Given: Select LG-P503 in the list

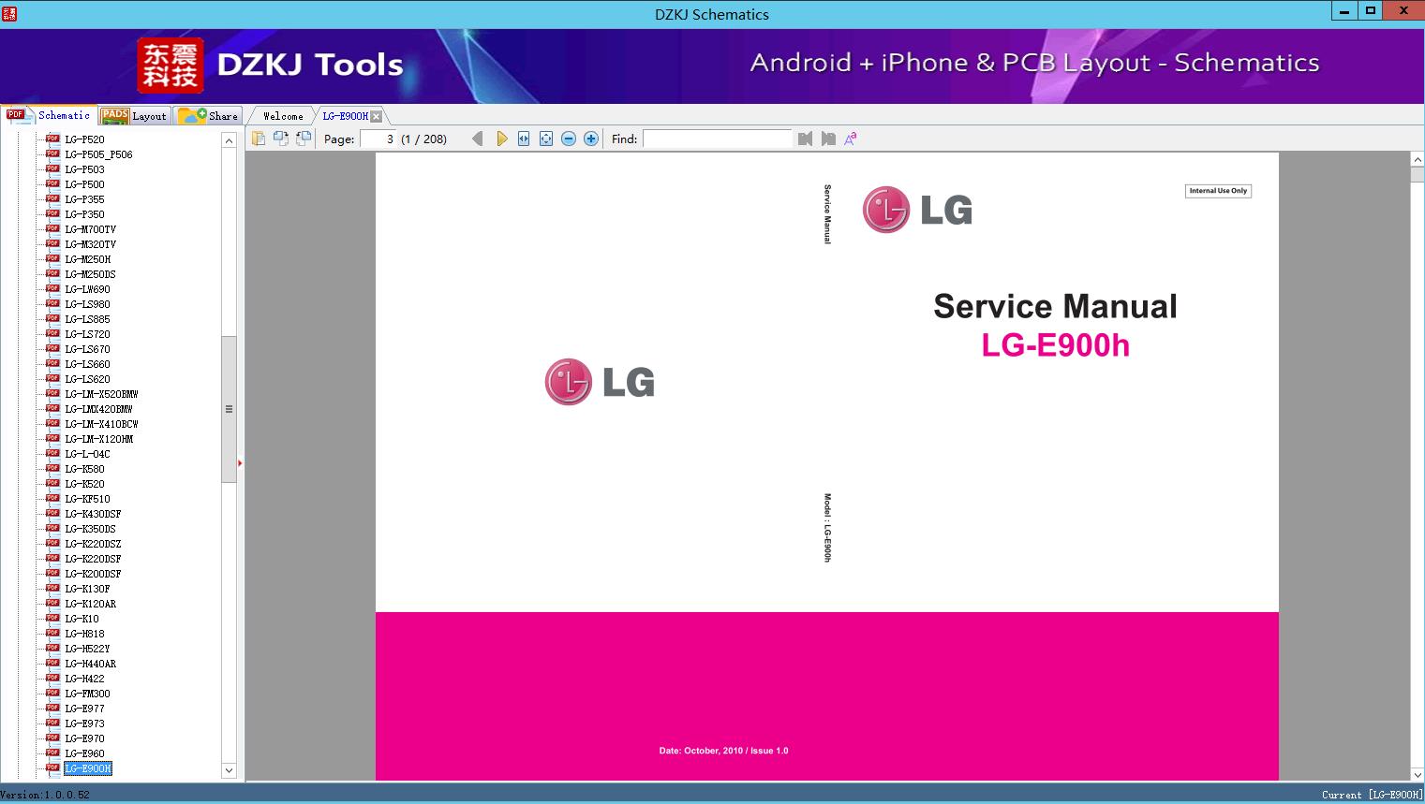Looking at the screenshot, I should point(84,169).
